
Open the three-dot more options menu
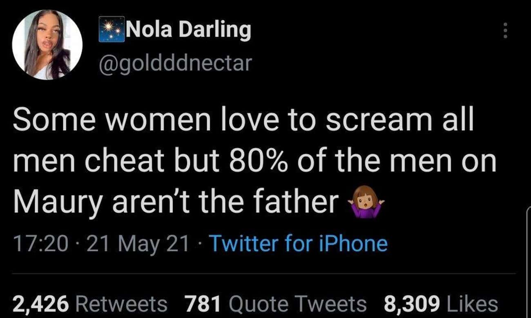coord(505,31)
